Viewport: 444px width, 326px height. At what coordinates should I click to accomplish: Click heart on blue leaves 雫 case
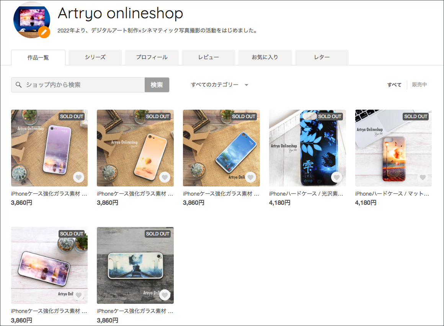pyautogui.click(x=336, y=177)
